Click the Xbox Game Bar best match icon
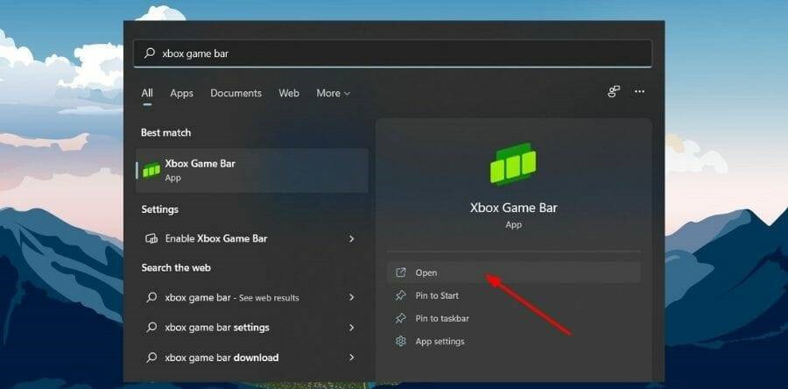Image resolution: width=788 pixels, height=389 pixels. (x=151, y=170)
